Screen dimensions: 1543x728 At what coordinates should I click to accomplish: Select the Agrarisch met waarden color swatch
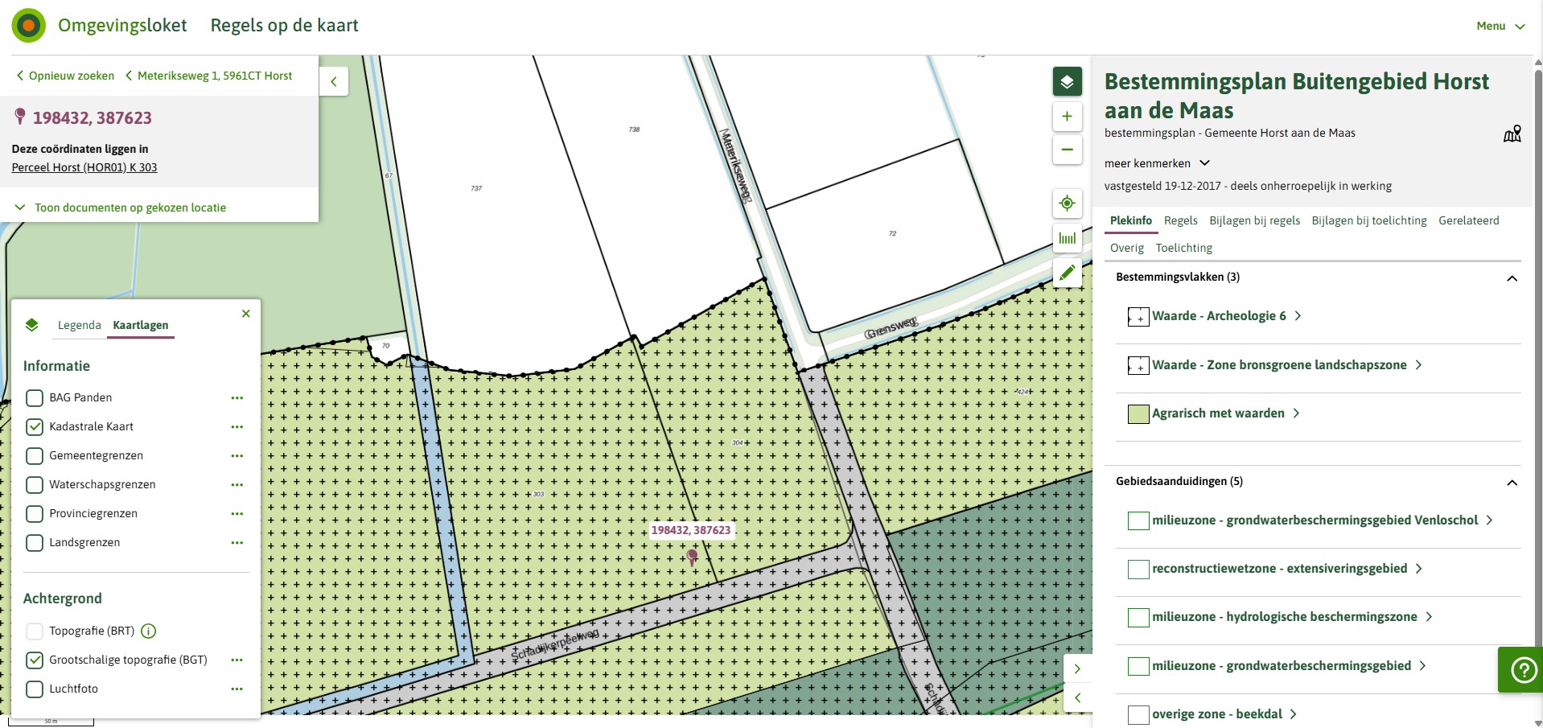[x=1138, y=414]
